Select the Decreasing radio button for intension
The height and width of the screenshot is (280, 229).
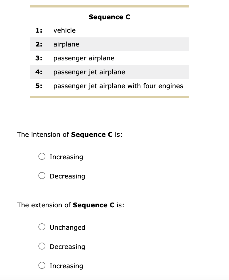click(42, 176)
